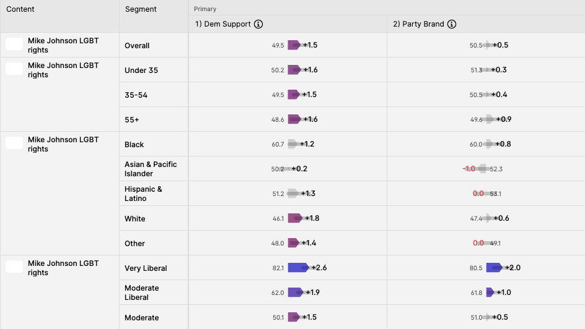This screenshot has width=585, height=329.
Task: Click Mike Johnson LGBT rights in Overall row
Action: (x=63, y=45)
